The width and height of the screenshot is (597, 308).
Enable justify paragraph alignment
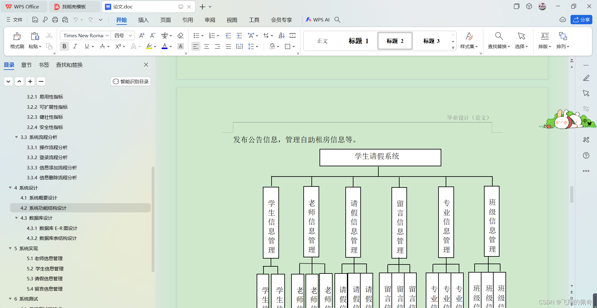pos(228,47)
